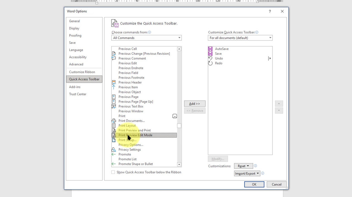Click the Promote Shape or Bullet icon
This screenshot has width=352, height=197.
pos(114,164)
